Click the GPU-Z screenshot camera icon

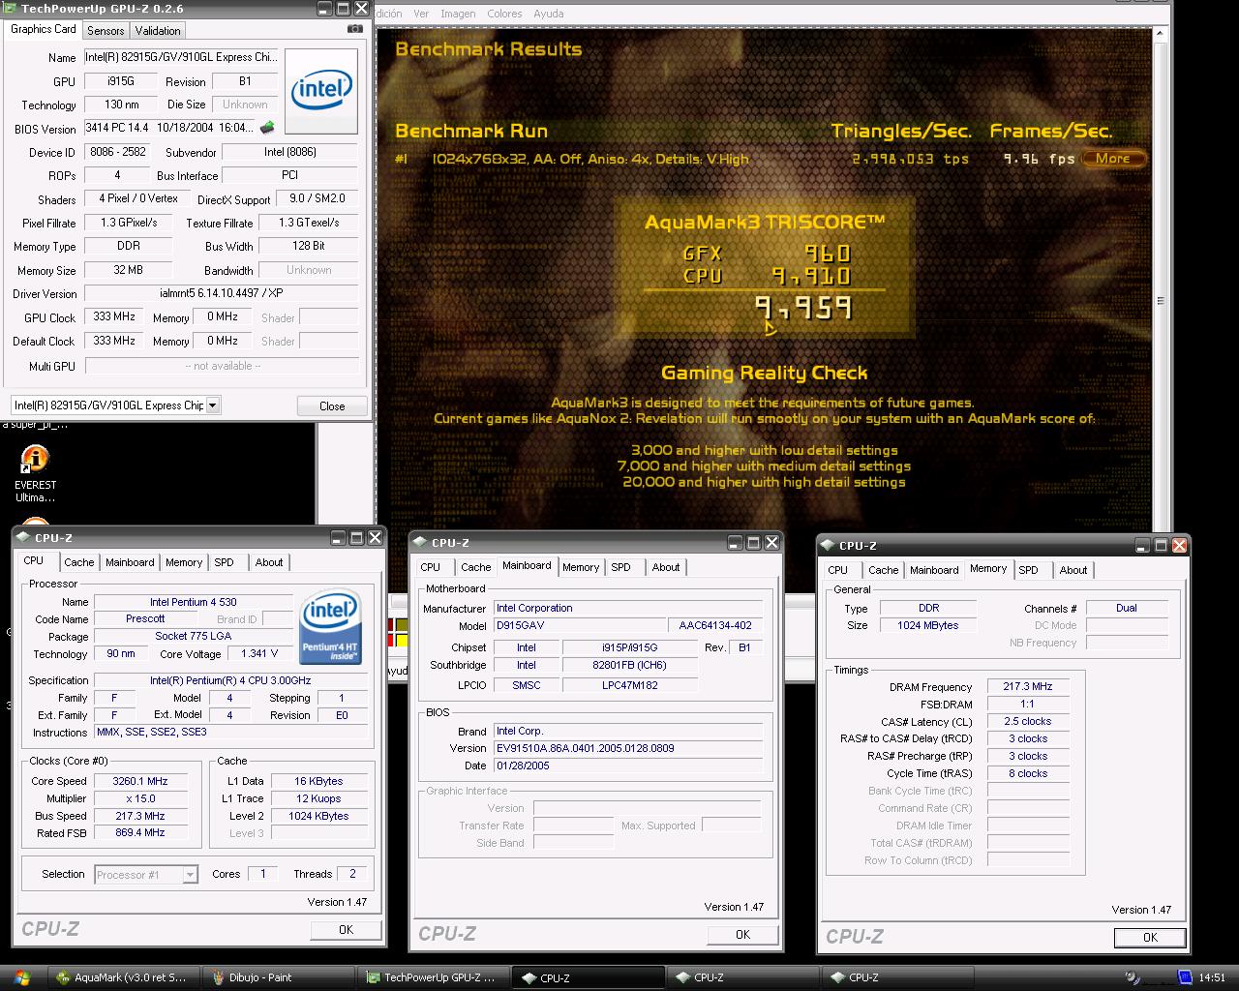click(x=355, y=29)
